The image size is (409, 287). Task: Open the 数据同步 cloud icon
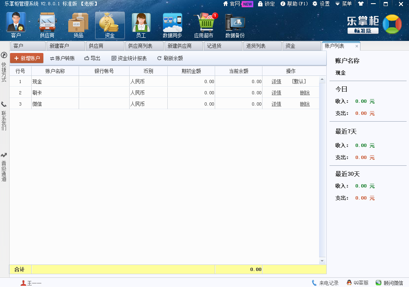tap(172, 25)
